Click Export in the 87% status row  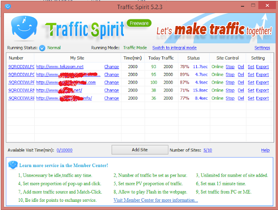tap(262, 82)
